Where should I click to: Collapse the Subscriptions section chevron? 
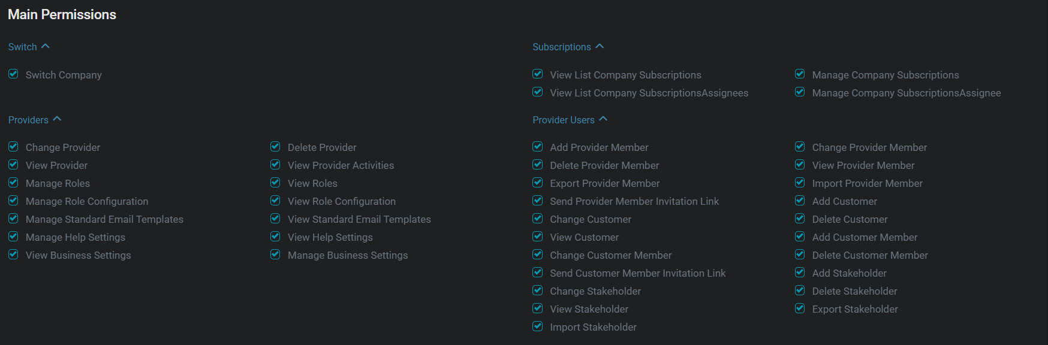click(600, 46)
